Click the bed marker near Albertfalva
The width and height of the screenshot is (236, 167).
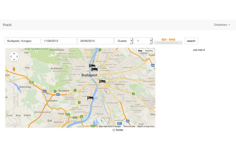pyautogui.click(x=90, y=98)
